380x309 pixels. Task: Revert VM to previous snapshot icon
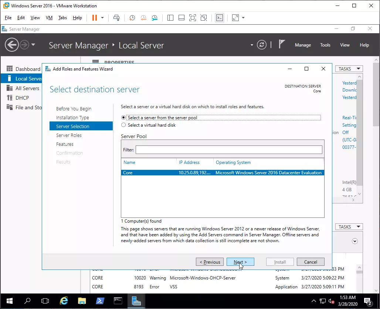pyautogui.click(x=143, y=18)
